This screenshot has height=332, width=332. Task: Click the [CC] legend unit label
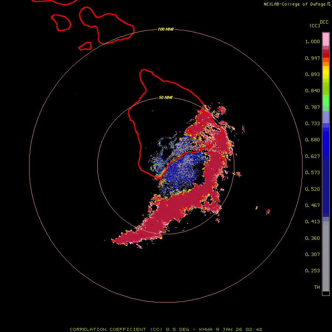(315, 25)
